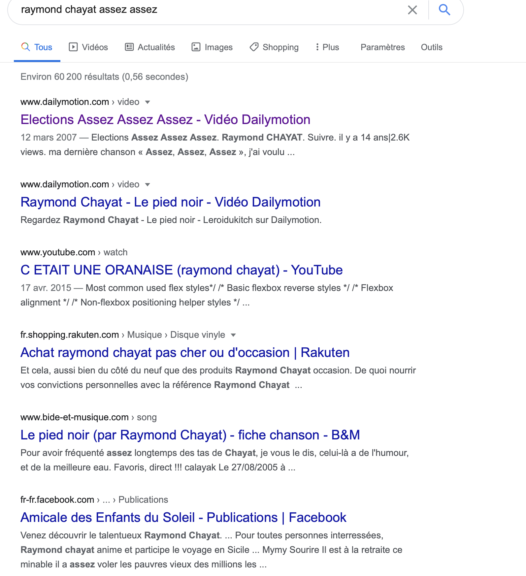Open Achat raymond chayat Rakuten result
The height and width of the screenshot is (576, 526).
(x=185, y=353)
